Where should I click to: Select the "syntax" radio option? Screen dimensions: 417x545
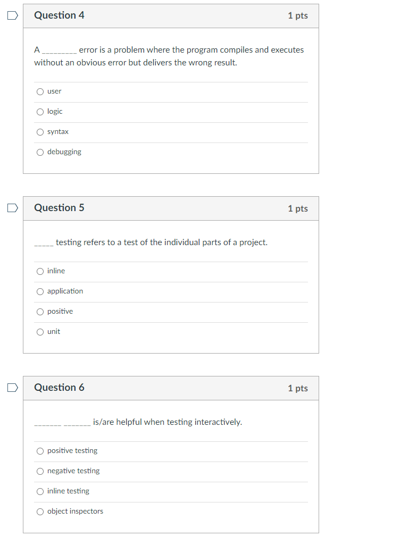[x=40, y=132]
